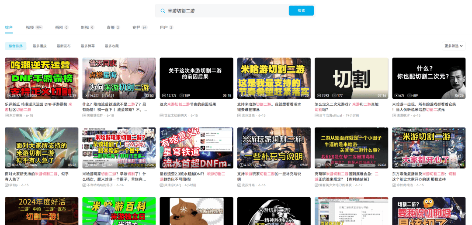Click play-count icon showing 12.1万
472x225 pixels.
coord(164,96)
